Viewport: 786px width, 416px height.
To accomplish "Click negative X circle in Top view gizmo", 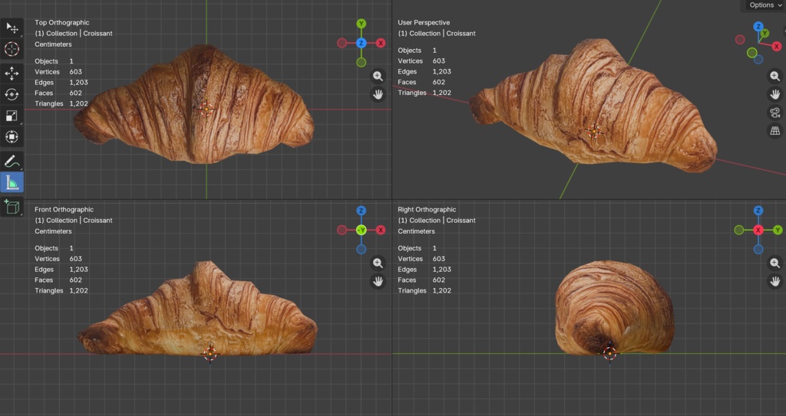I will pyautogui.click(x=342, y=43).
